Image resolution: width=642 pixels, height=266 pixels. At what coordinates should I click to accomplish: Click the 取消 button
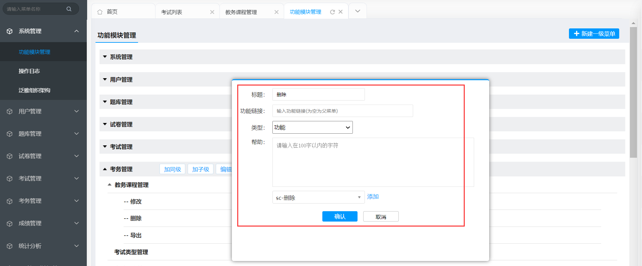[x=381, y=217]
